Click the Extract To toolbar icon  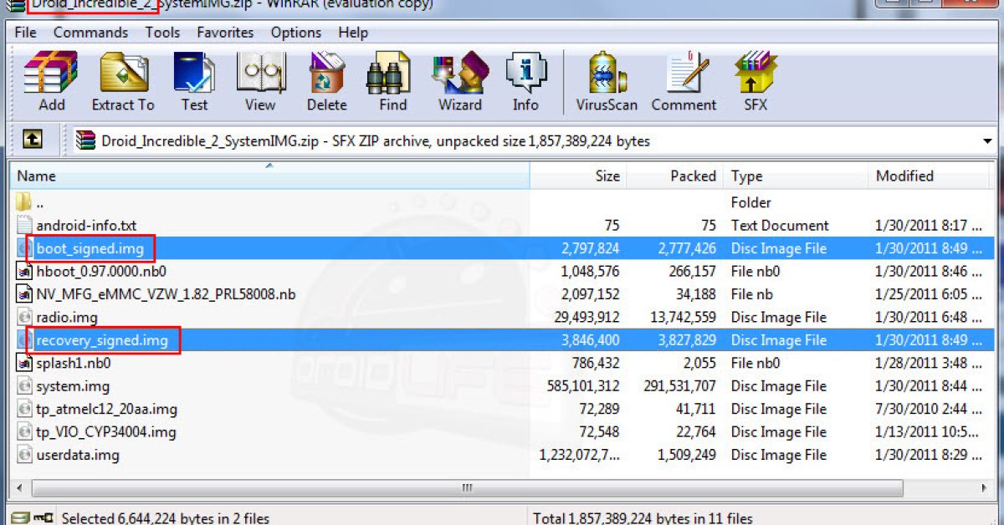pyautogui.click(x=123, y=81)
